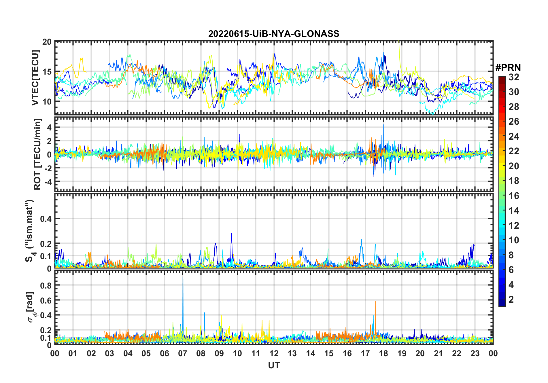Click the UT axis tick label 07

[x=183, y=353]
